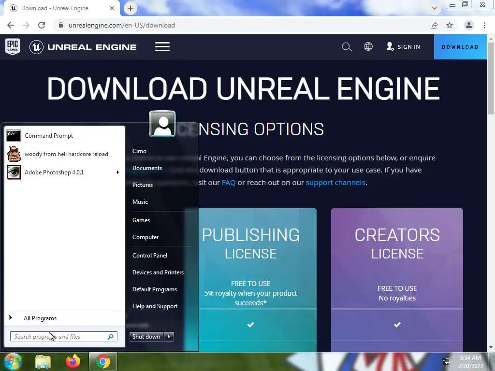Image resolution: width=495 pixels, height=371 pixels.
Task: Open Command Prompt from Start menu
Action: pyautogui.click(x=64, y=136)
